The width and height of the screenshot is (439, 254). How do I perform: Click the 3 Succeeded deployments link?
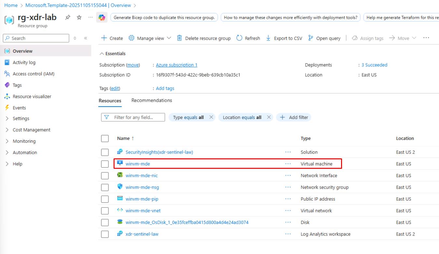pos(374,65)
